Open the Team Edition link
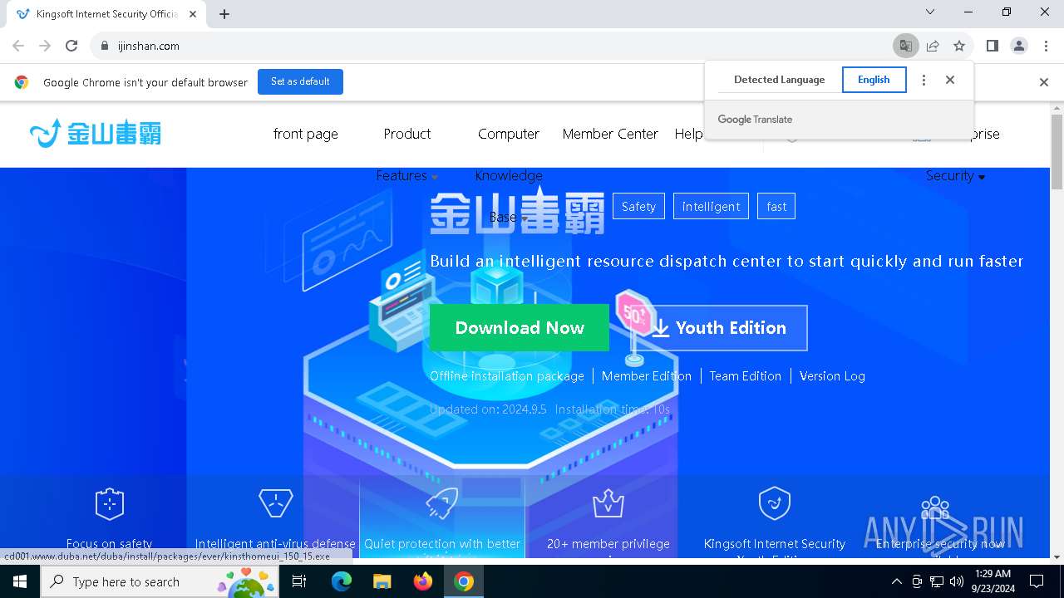This screenshot has width=1064, height=598. [746, 376]
